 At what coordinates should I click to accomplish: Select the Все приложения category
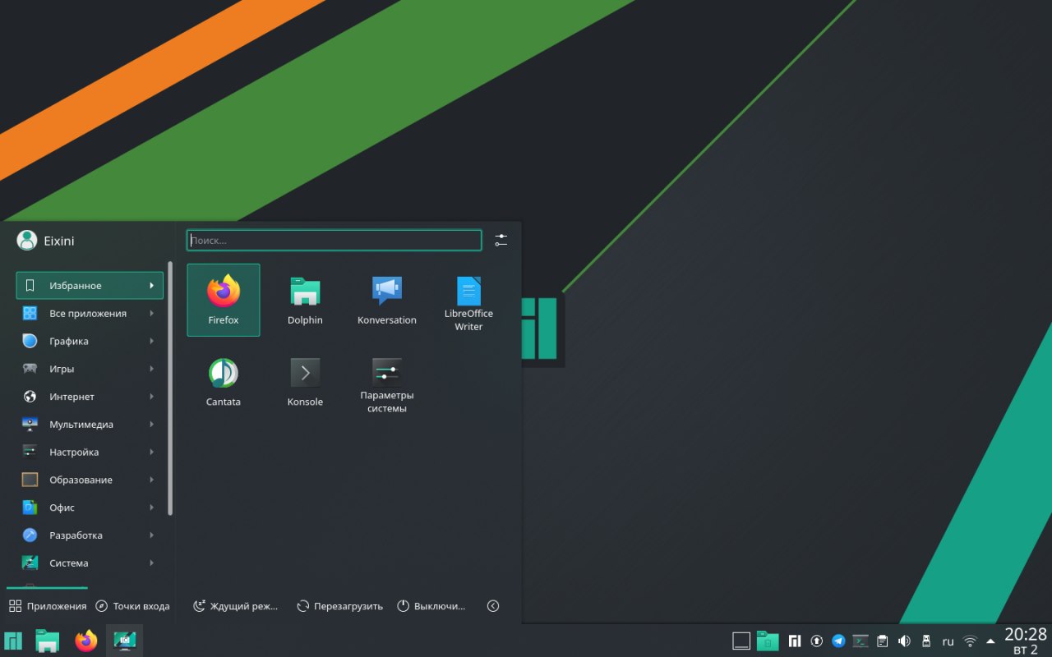[90, 313]
